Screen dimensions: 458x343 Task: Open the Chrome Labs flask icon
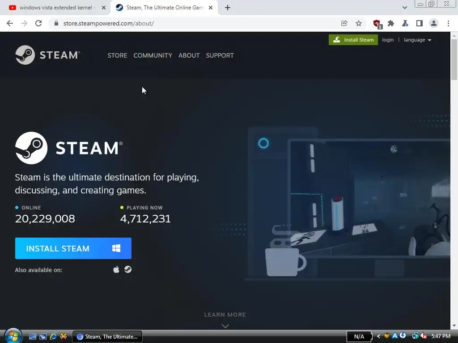[405, 23]
